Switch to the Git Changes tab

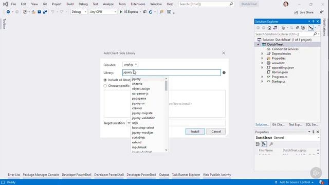tap(278, 124)
